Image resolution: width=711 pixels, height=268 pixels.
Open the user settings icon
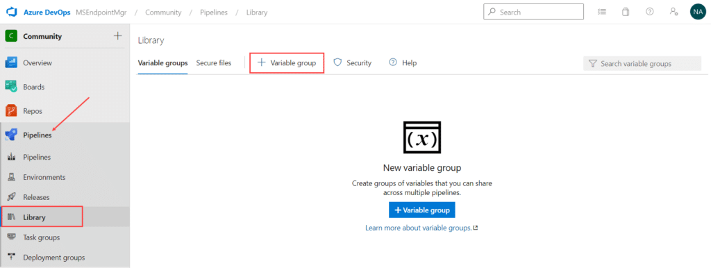point(674,12)
